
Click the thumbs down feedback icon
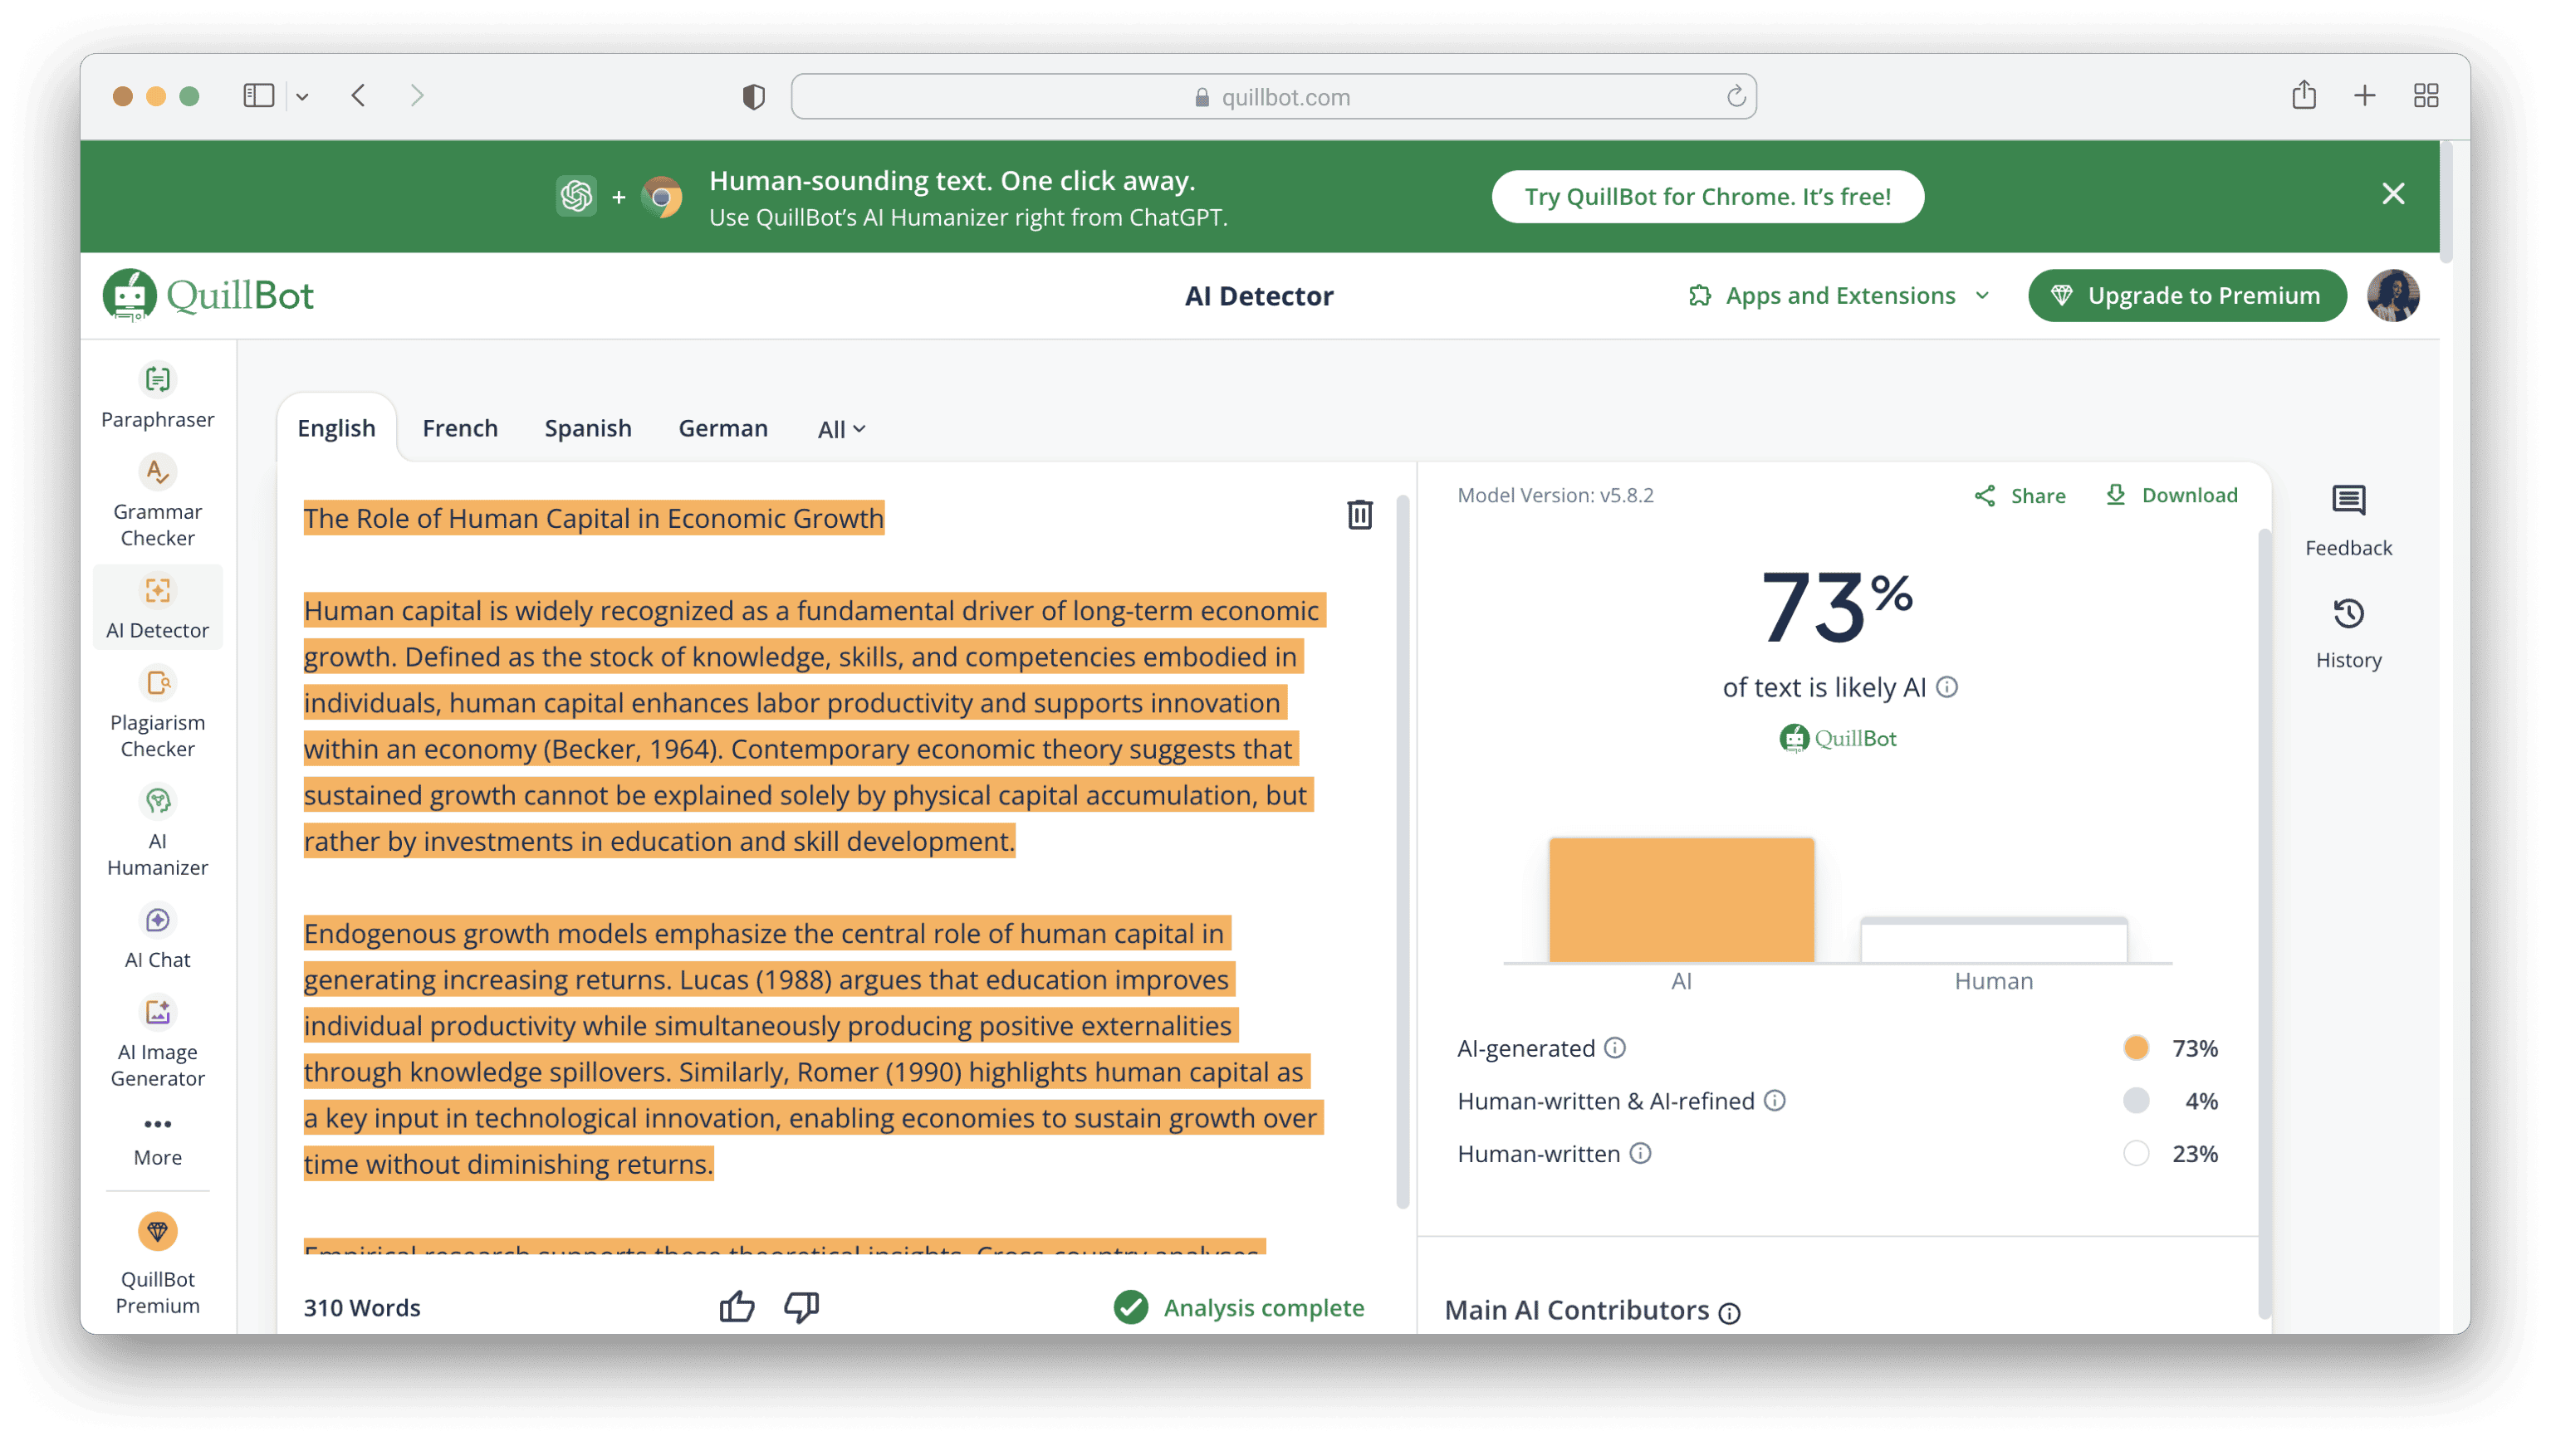pos(801,1307)
